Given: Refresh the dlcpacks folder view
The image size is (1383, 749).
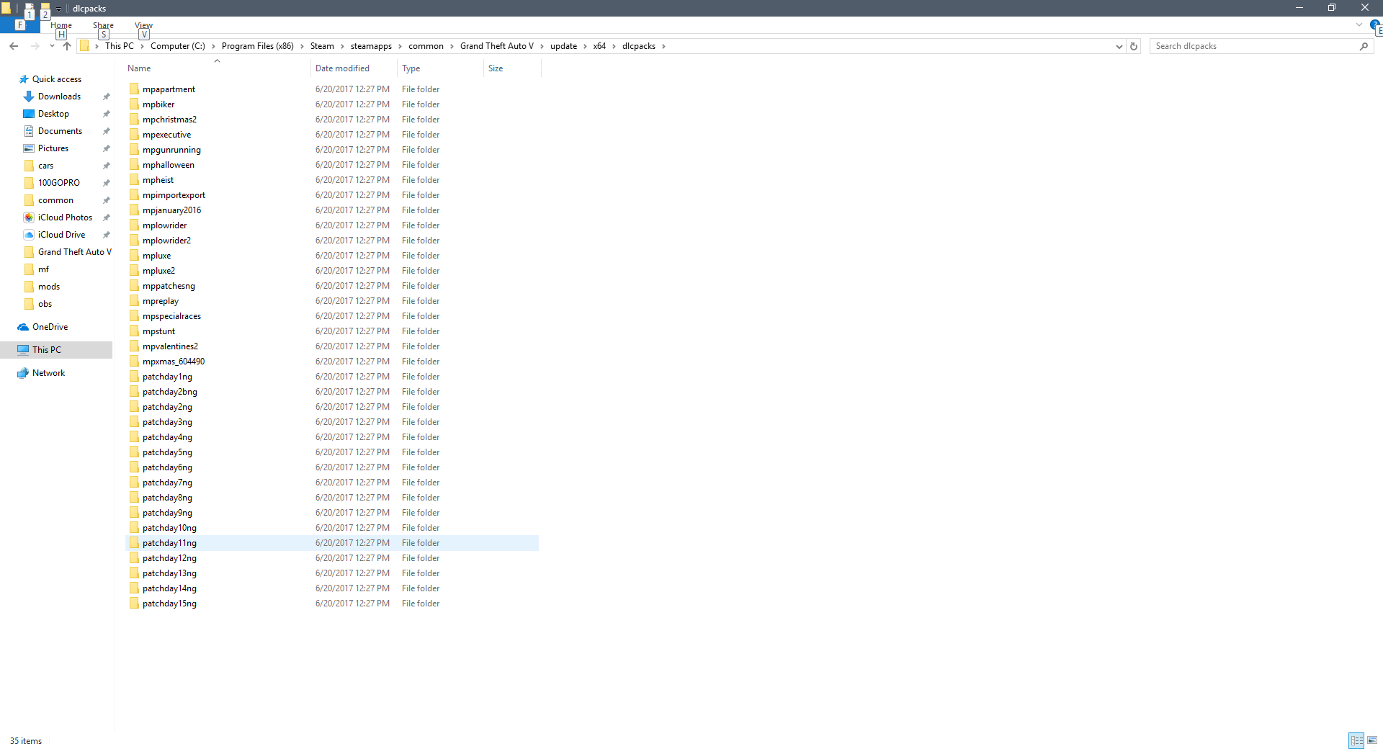Looking at the screenshot, I should click(x=1134, y=46).
